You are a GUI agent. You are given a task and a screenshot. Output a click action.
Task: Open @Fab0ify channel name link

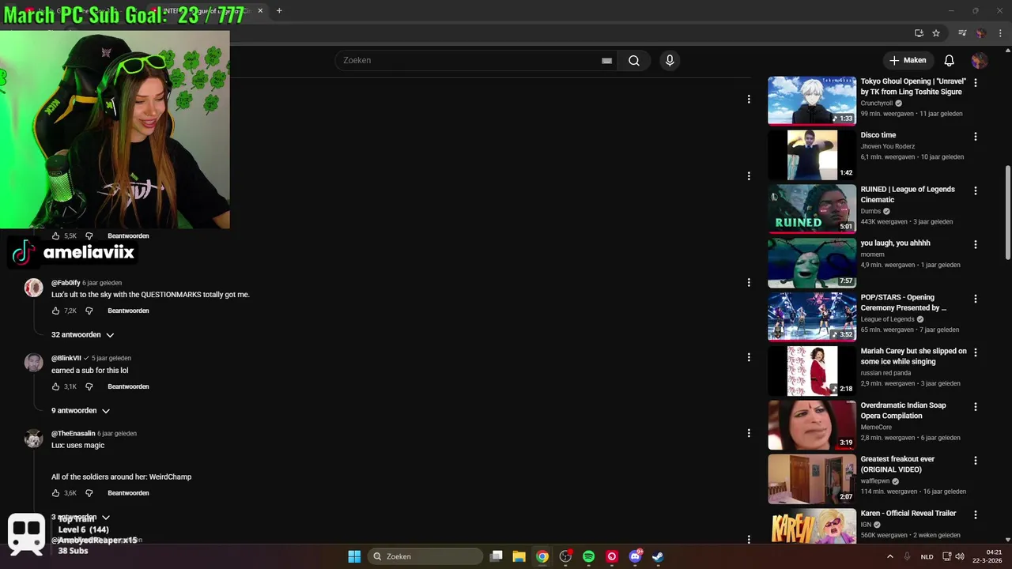coord(66,283)
